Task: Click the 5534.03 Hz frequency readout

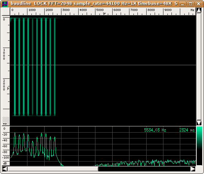Action: [x=155, y=130]
